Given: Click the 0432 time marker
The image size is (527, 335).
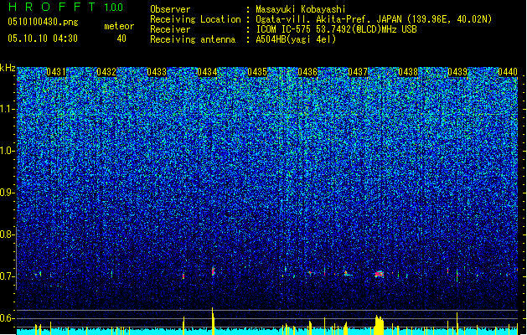Looking at the screenshot, I should (x=106, y=72).
